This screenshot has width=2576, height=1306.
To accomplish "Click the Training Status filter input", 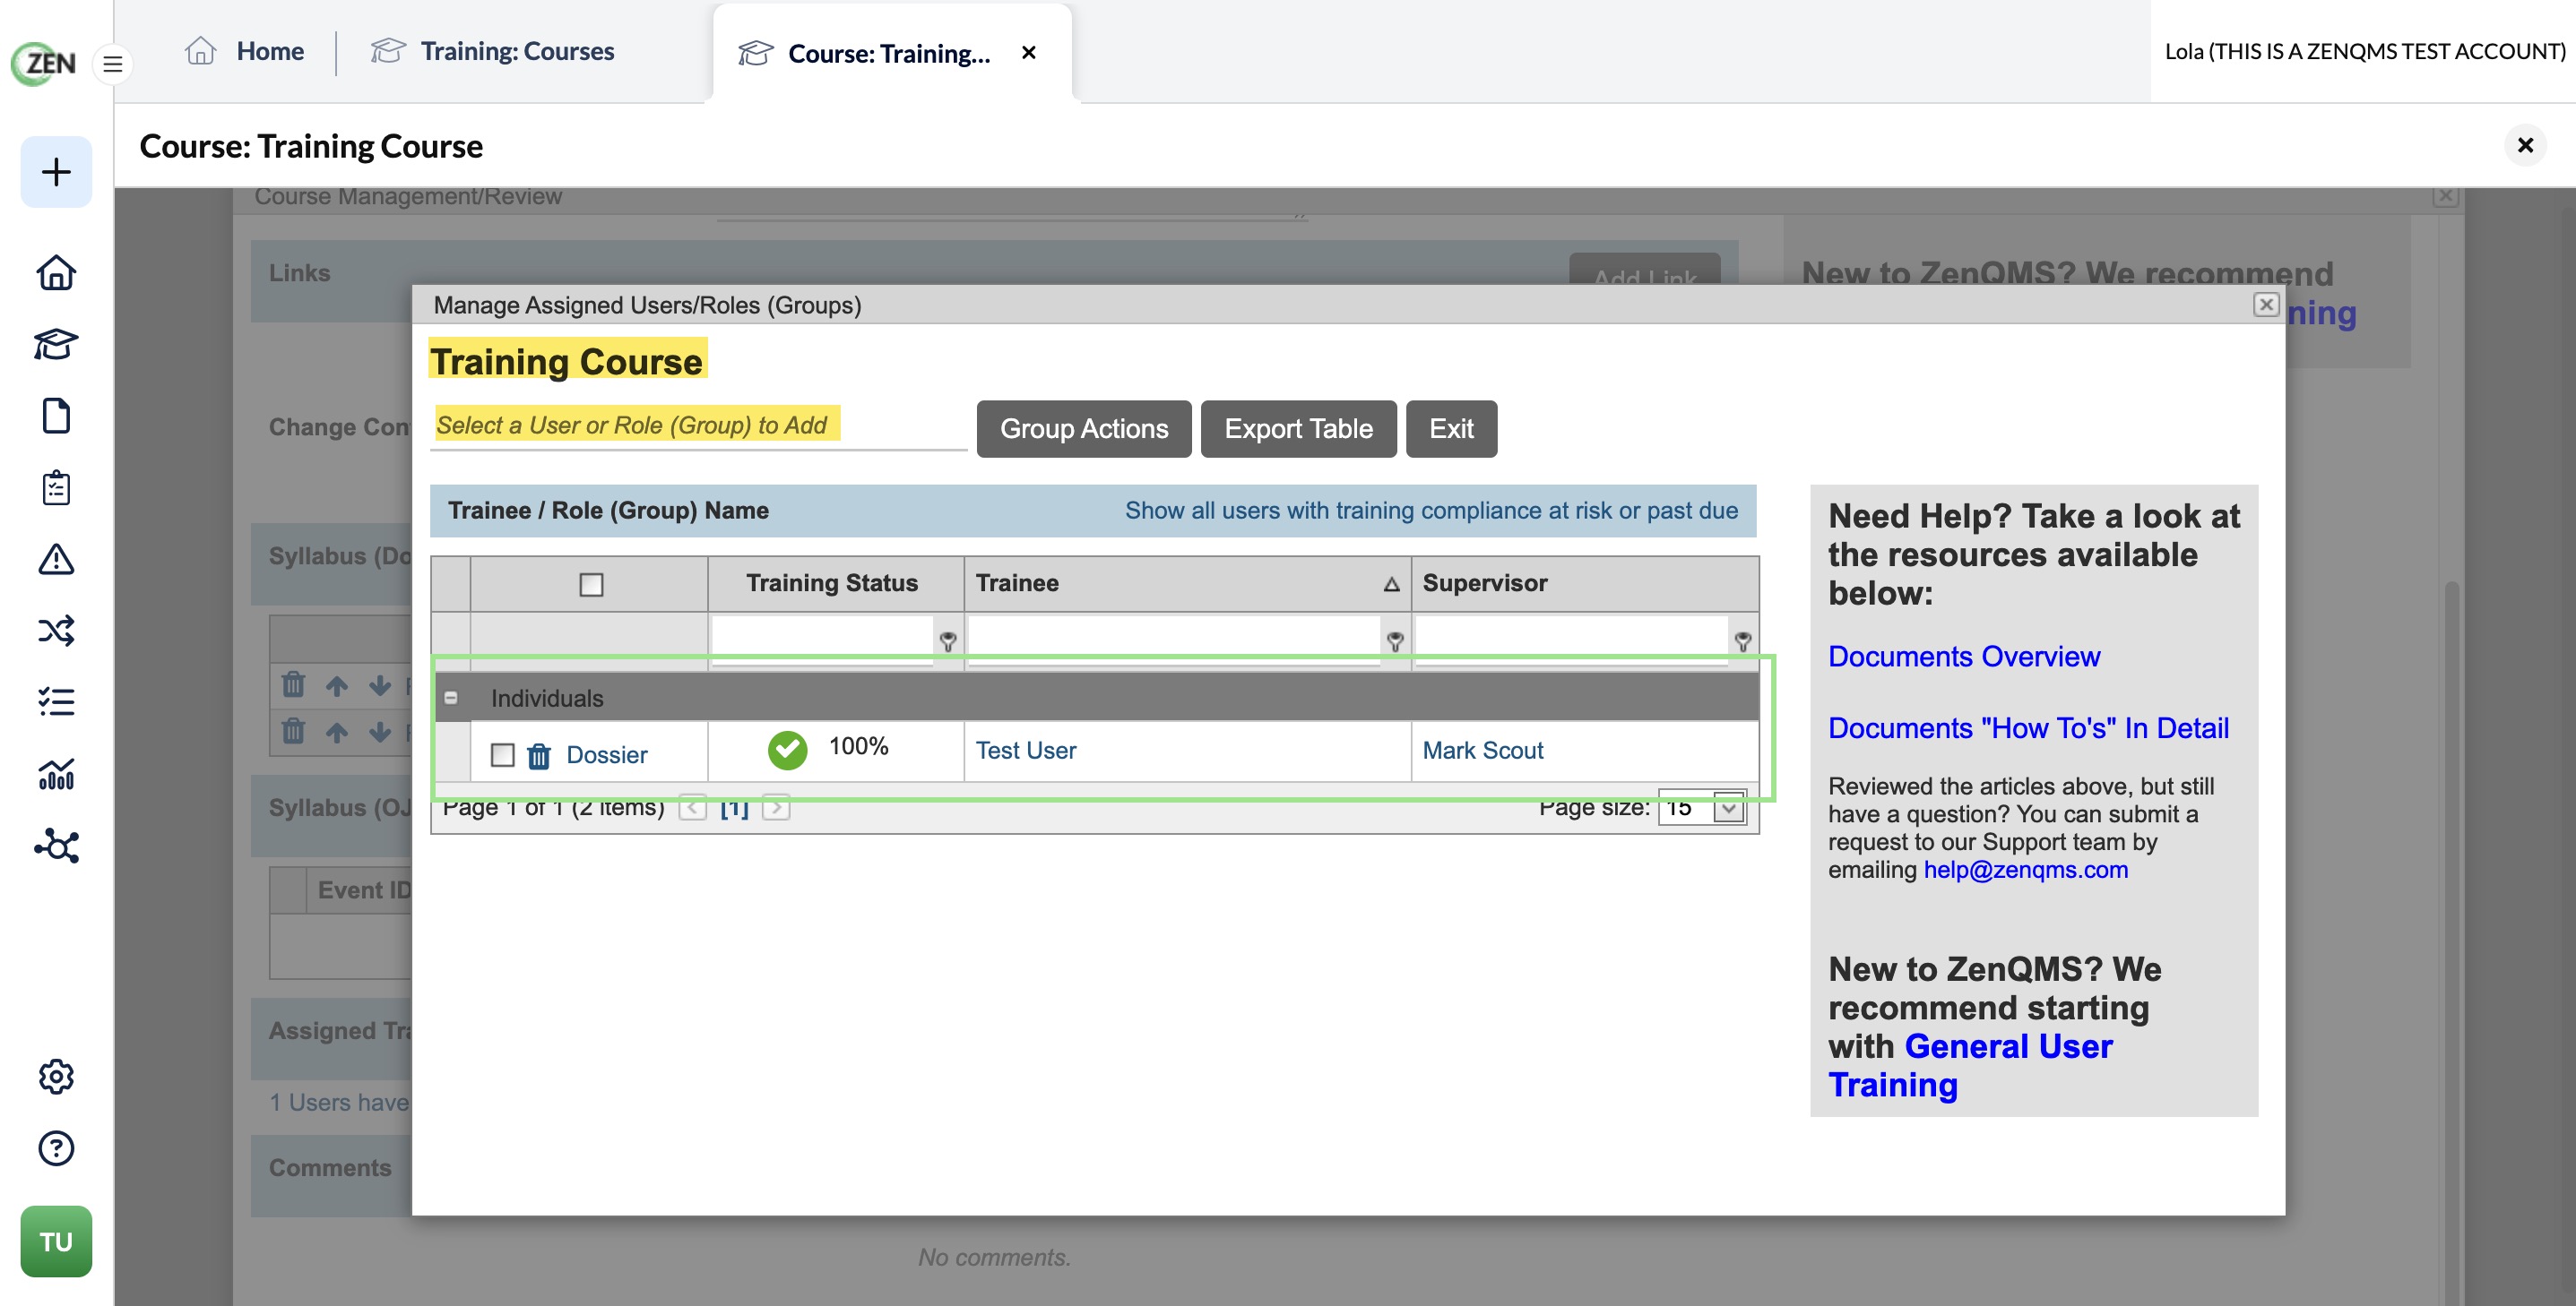I will (x=822, y=640).
